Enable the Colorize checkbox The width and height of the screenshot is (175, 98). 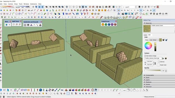[159, 62]
